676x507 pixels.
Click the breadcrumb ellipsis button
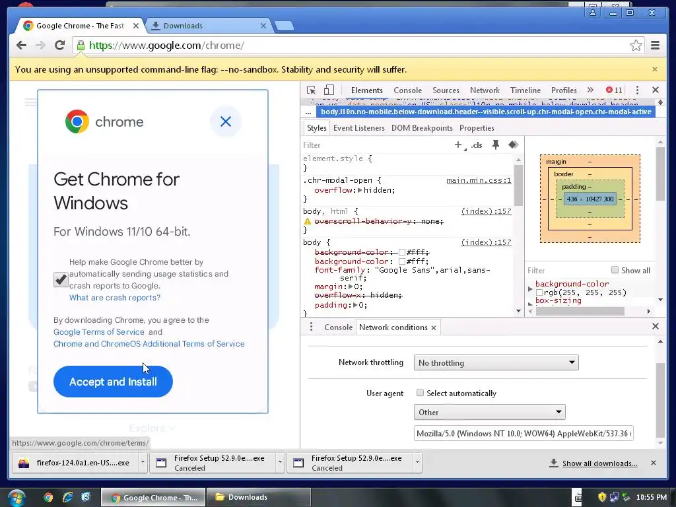coord(308,112)
